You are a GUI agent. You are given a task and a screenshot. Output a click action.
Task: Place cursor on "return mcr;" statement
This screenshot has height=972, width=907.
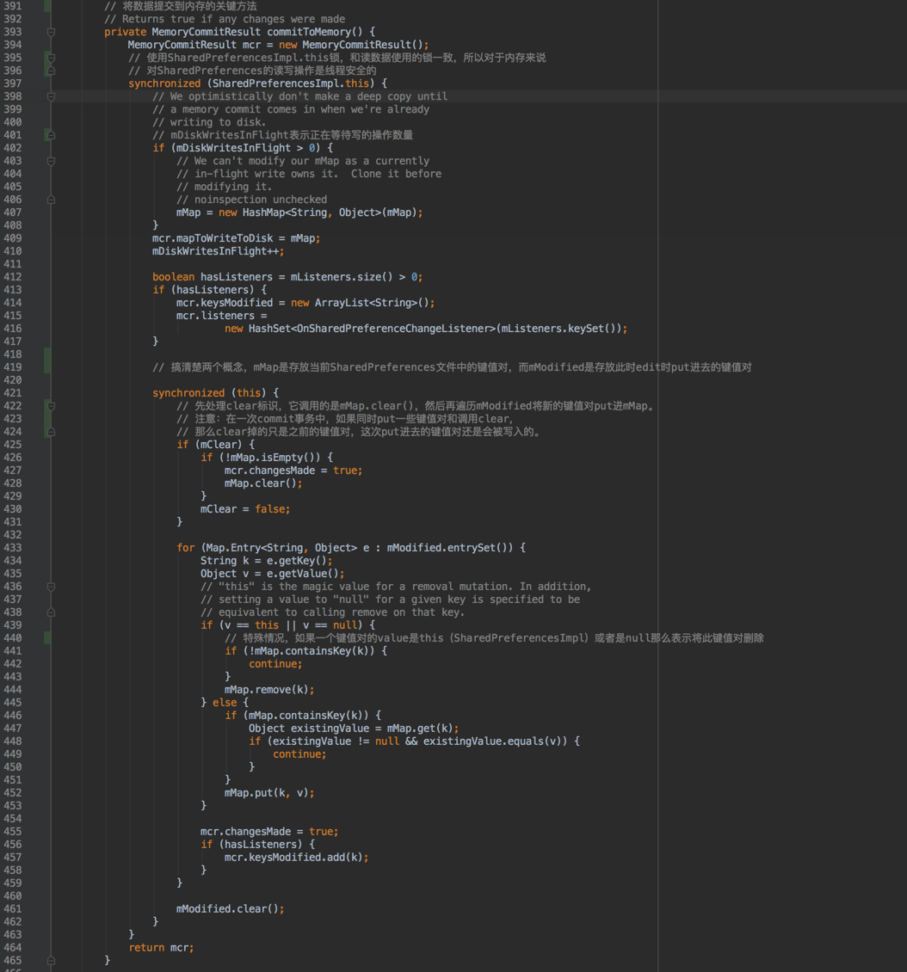tap(161, 947)
